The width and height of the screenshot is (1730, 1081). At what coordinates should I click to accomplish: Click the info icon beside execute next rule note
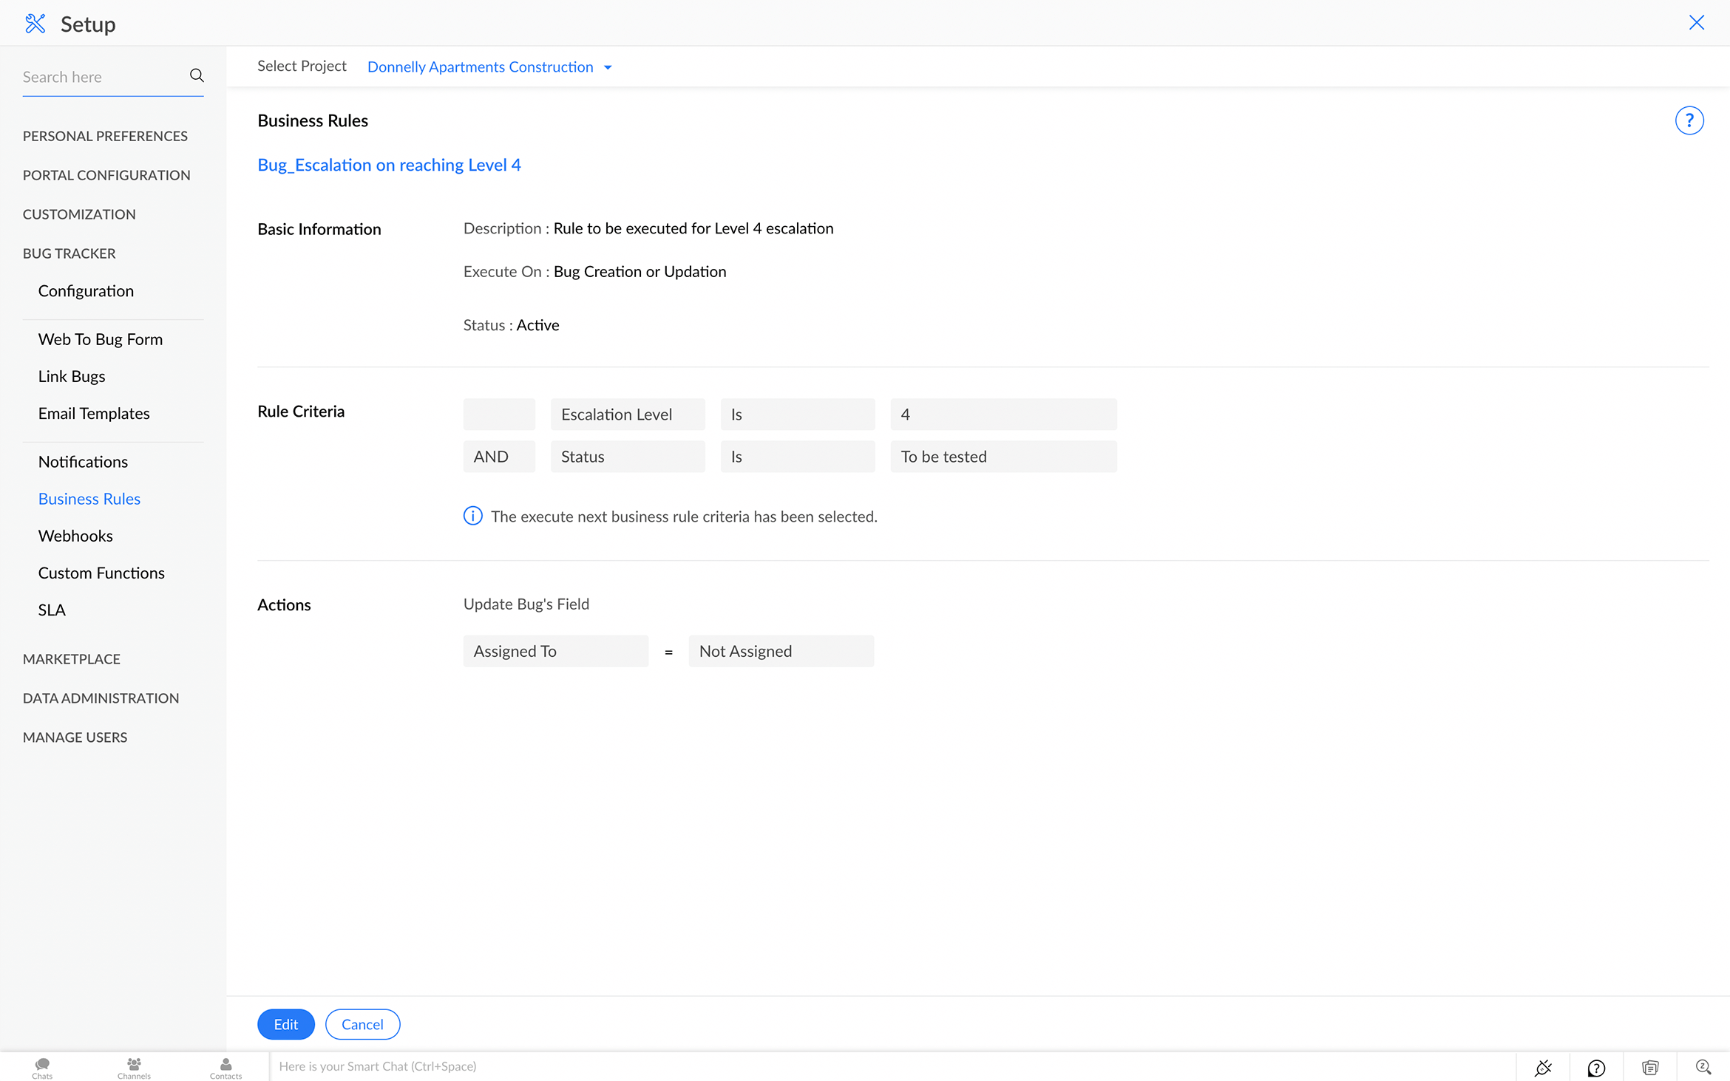click(x=472, y=515)
